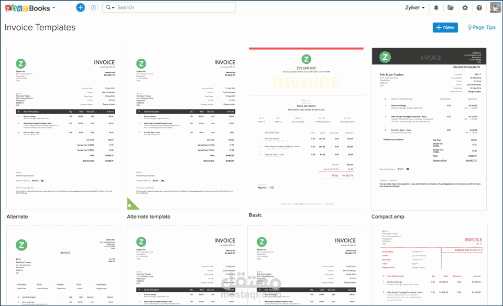This screenshot has height=306, width=503.
Task: Open the settings gear icon
Action: pyautogui.click(x=465, y=8)
